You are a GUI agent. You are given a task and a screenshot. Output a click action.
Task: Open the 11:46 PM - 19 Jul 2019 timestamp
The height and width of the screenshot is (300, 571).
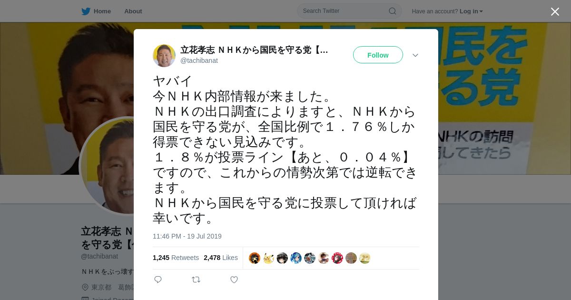point(187,236)
